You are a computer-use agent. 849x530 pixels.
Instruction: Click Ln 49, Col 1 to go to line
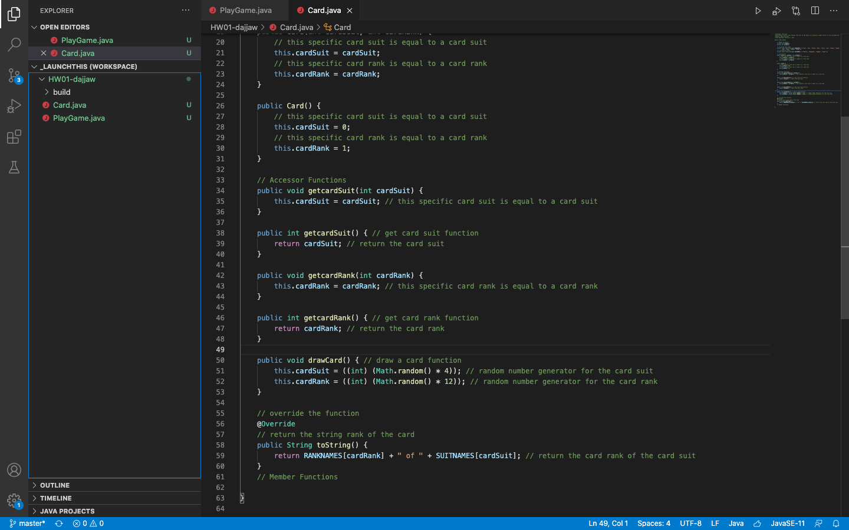tap(608, 523)
